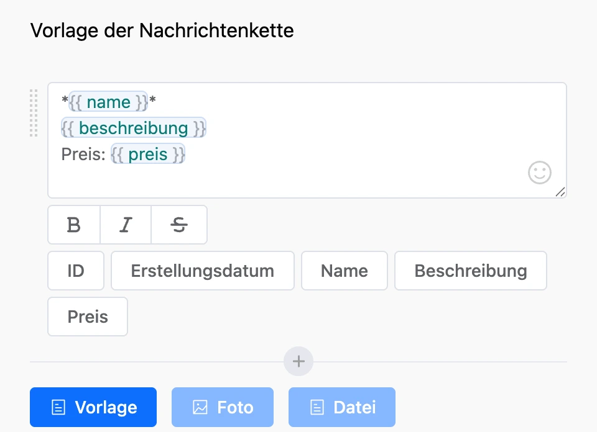The height and width of the screenshot is (432, 597).
Task: Add a Vorlage message block
Action: (93, 407)
